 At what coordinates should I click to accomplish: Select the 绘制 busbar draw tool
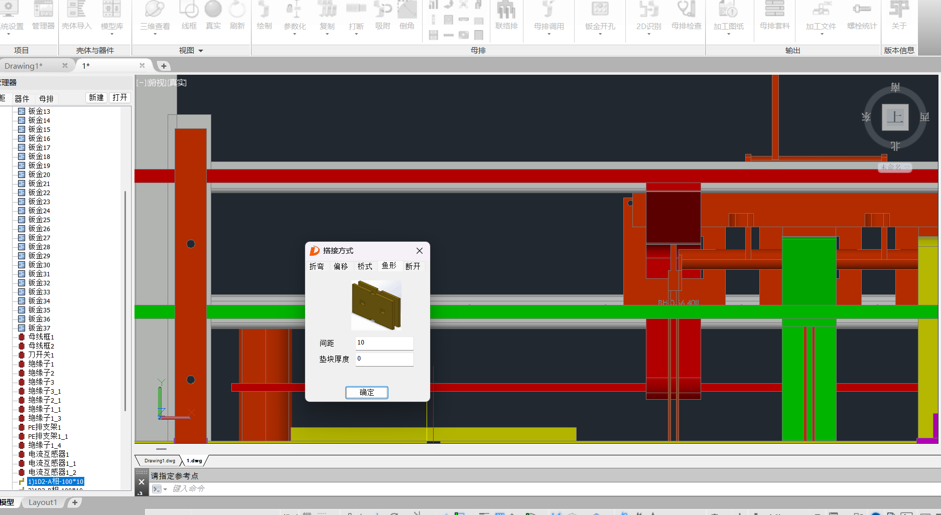tap(264, 16)
